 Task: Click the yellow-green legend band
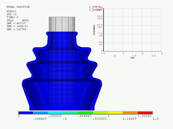pyautogui.click(x=100, y=113)
